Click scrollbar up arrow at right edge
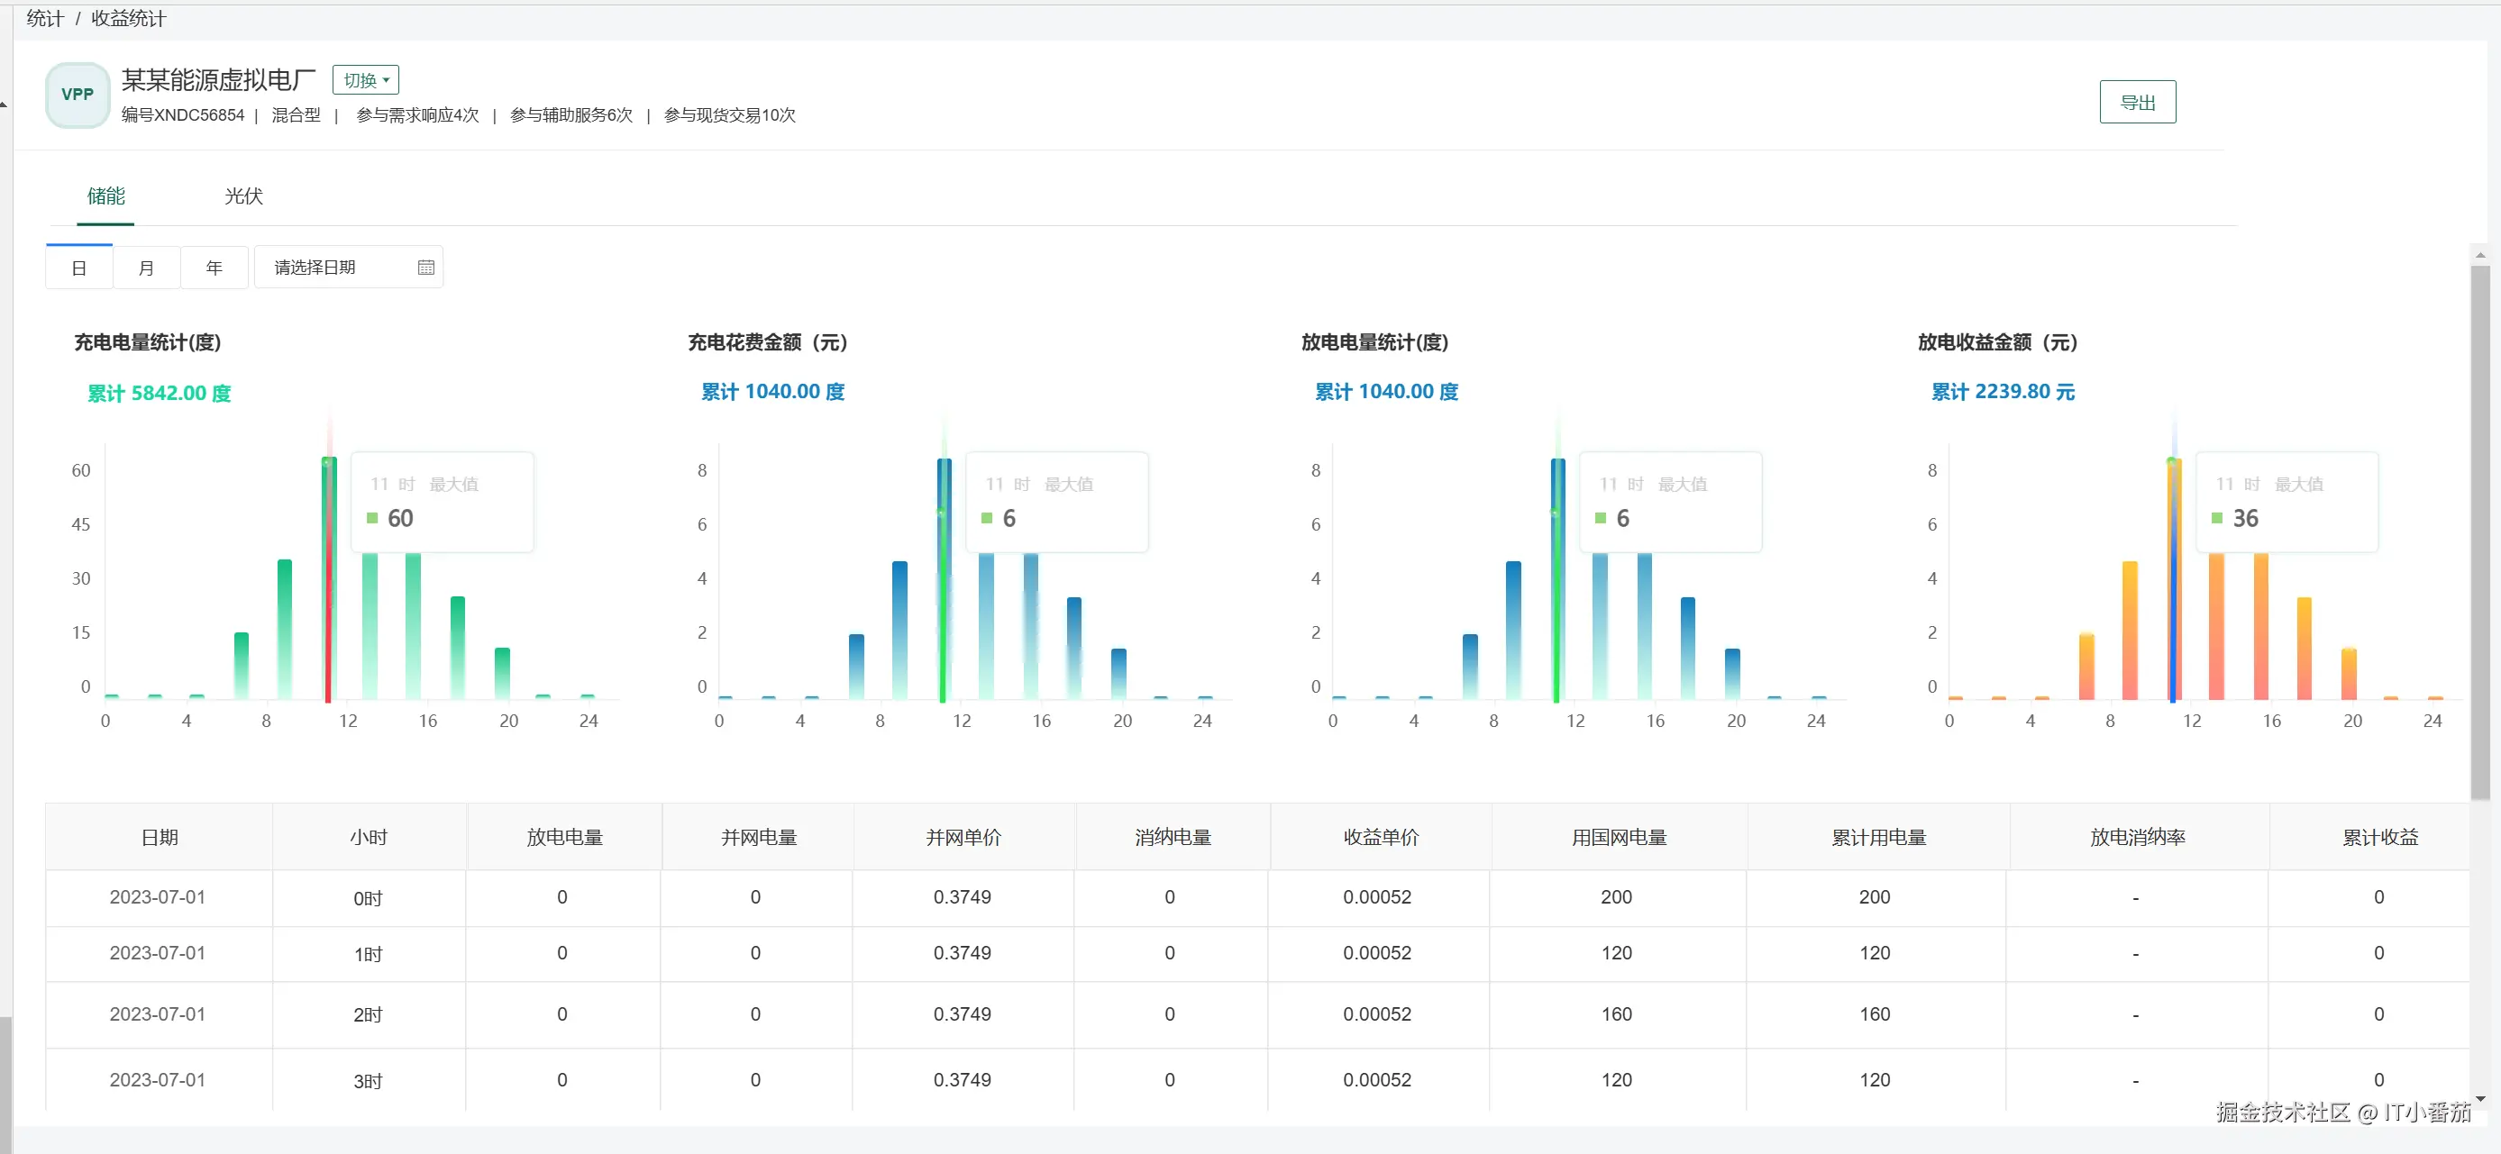This screenshot has height=1154, width=2501. (2480, 256)
